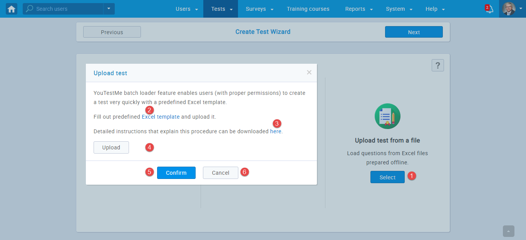Focus the Search users field
The image size is (526, 240).
pyautogui.click(x=63, y=9)
